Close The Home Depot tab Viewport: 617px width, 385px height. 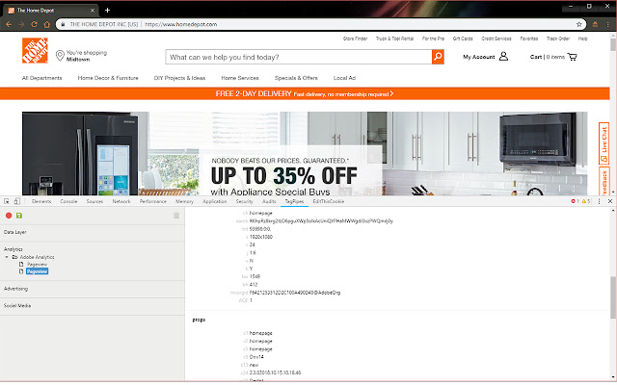pos(93,11)
